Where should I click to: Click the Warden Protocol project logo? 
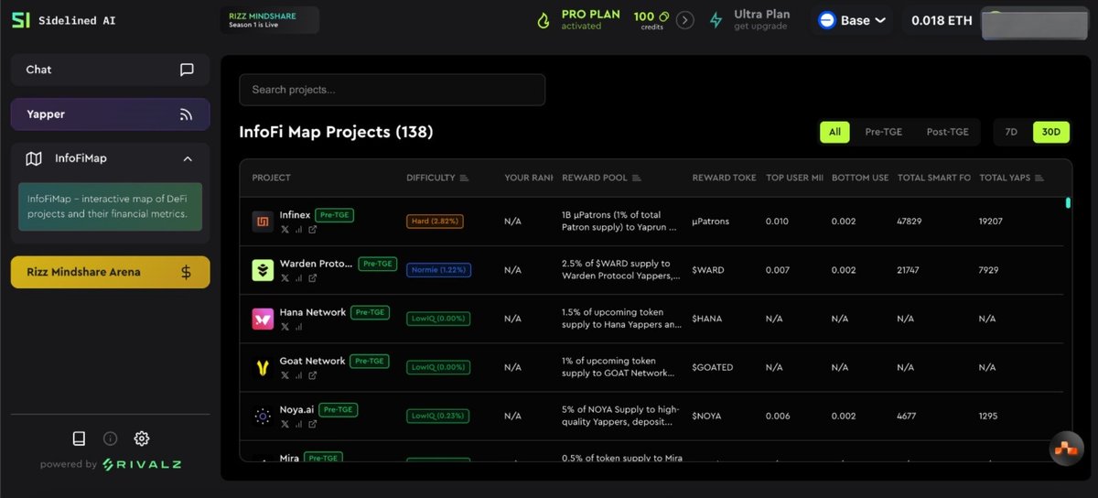263,270
